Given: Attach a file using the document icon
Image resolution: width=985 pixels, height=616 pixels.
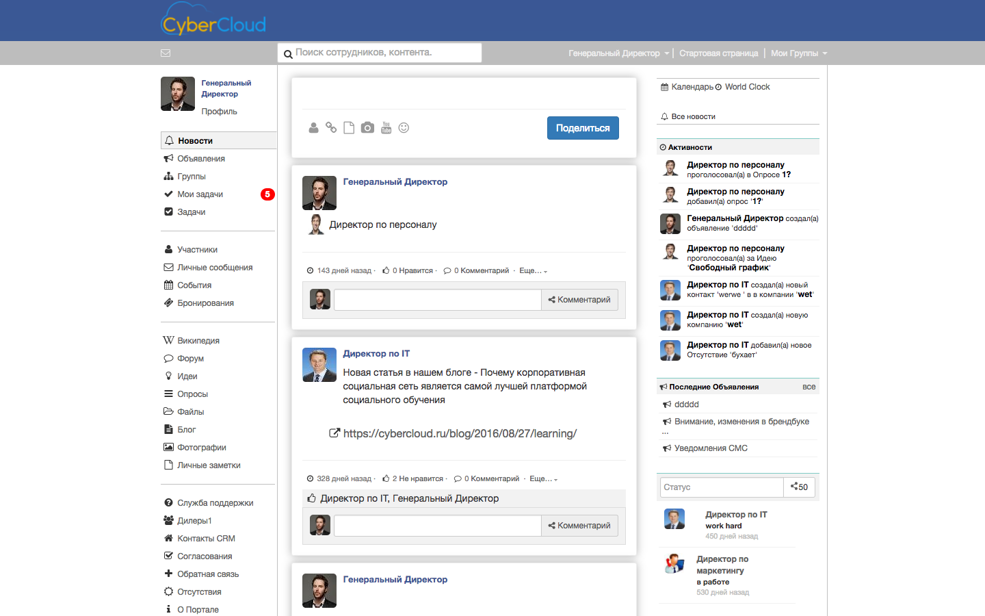Looking at the screenshot, I should click(349, 127).
